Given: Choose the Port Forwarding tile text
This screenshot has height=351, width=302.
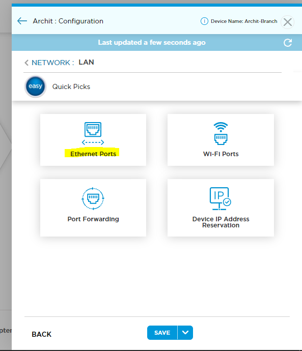Looking at the screenshot, I should click(x=93, y=219).
